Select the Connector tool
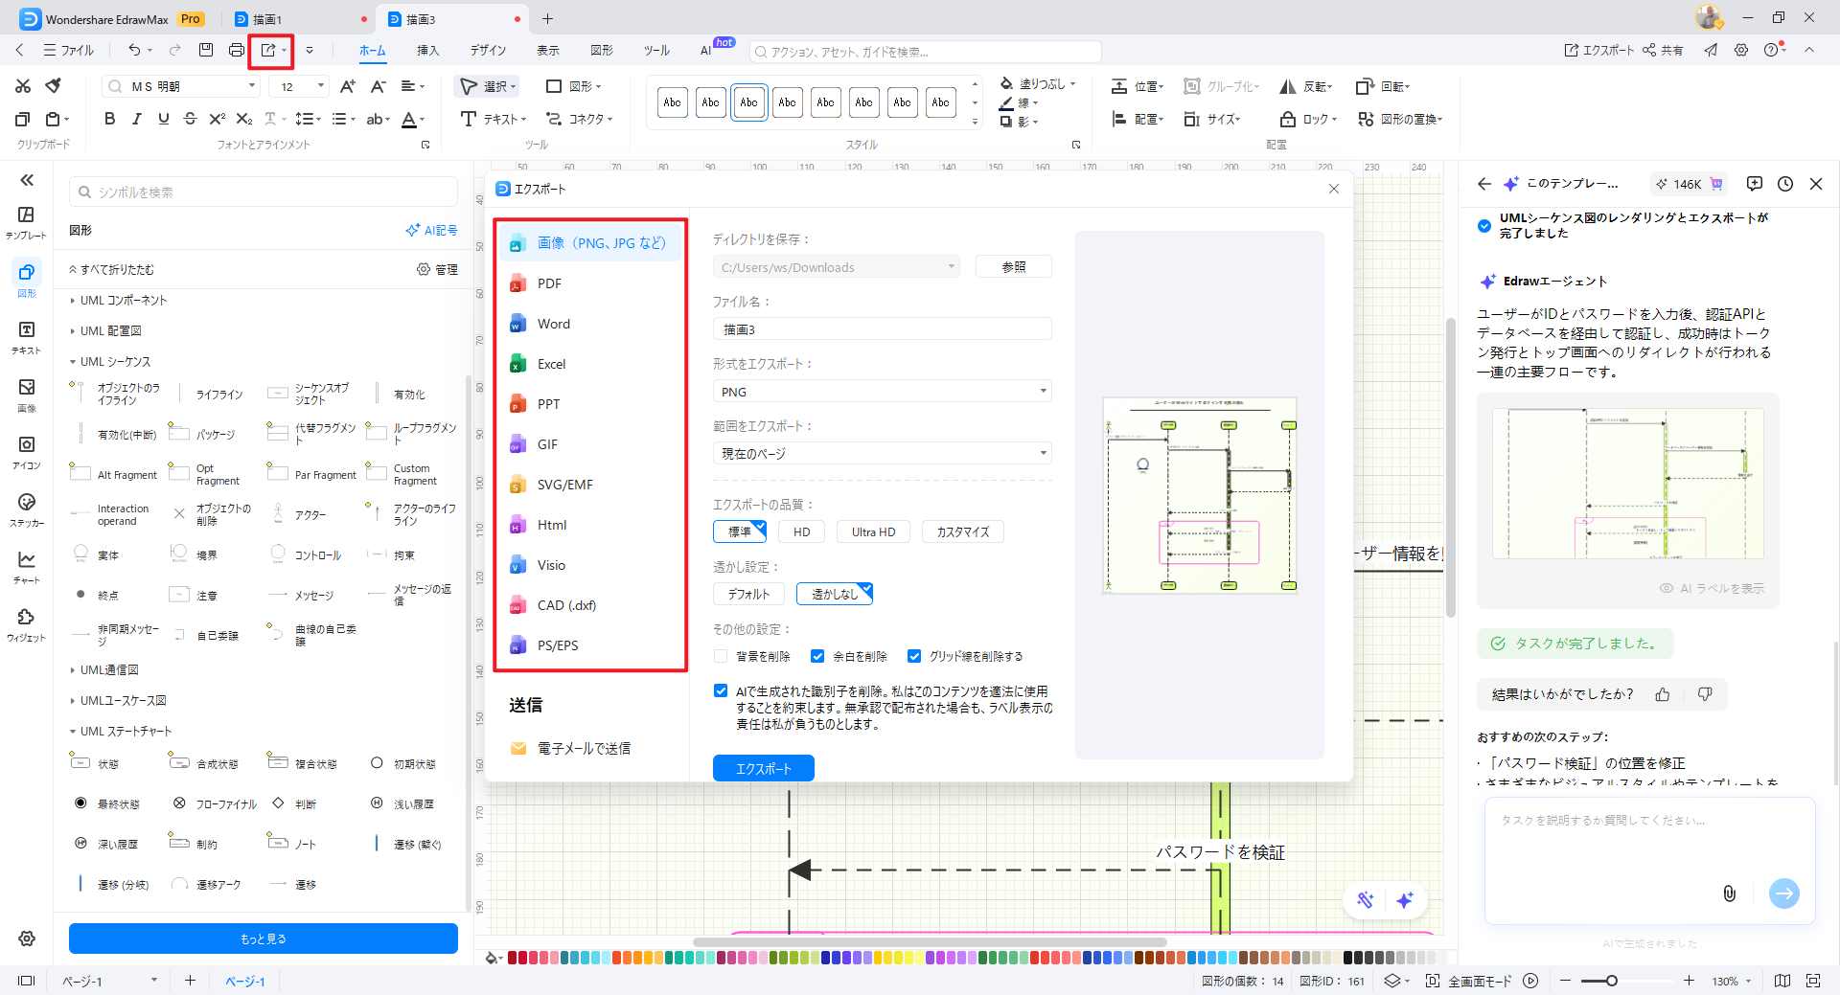Image resolution: width=1840 pixels, height=995 pixels. [579, 119]
